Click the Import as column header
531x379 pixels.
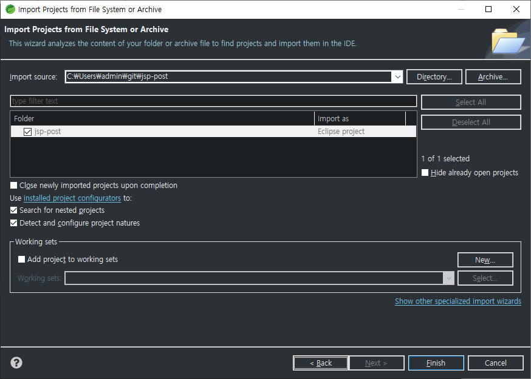pos(360,119)
